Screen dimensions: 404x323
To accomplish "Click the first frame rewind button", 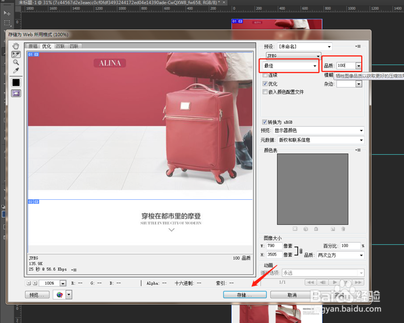I will point(310,282).
